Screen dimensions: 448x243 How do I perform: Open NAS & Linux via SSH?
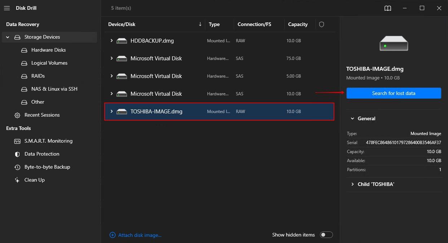click(x=54, y=89)
